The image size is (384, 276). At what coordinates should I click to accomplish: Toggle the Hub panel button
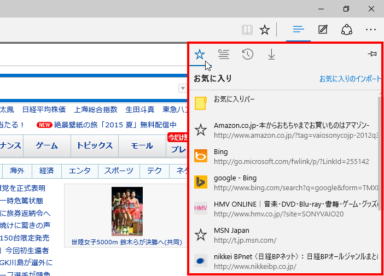(x=298, y=30)
